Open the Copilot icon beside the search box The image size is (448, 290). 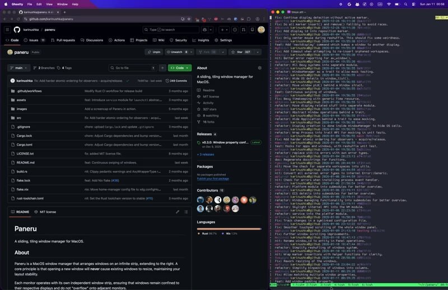pyautogui.click(x=205, y=30)
